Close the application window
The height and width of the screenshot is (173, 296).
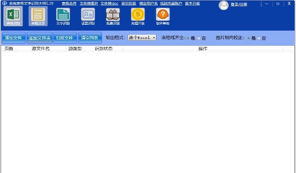[x=289, y=4]
